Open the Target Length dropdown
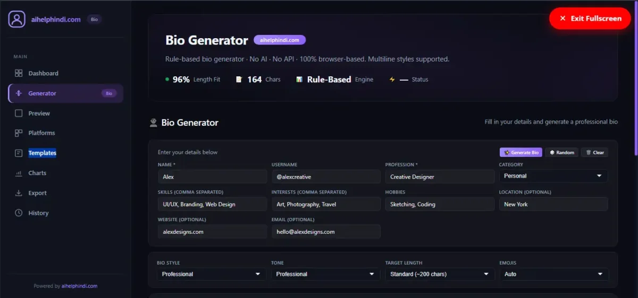This screenshot has width=638, height=298. [440, 274]
